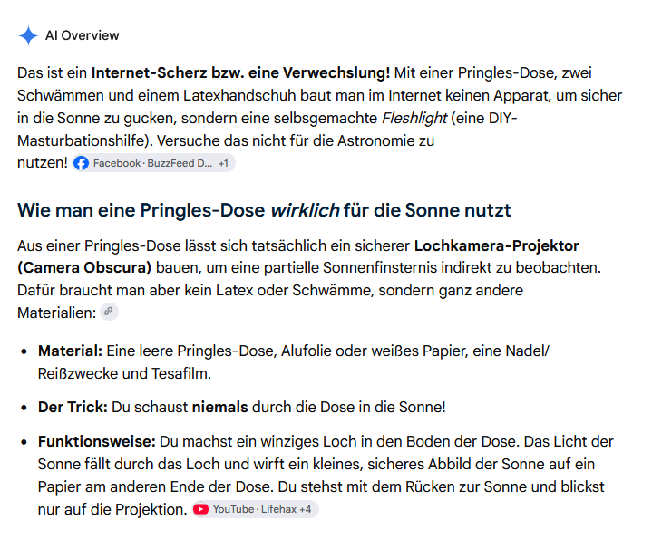The height and width of the screenshot is (539, 652).
Task: Click the heading about Pringles-Dose für die Sonne
Action: (x=264, y=210)
